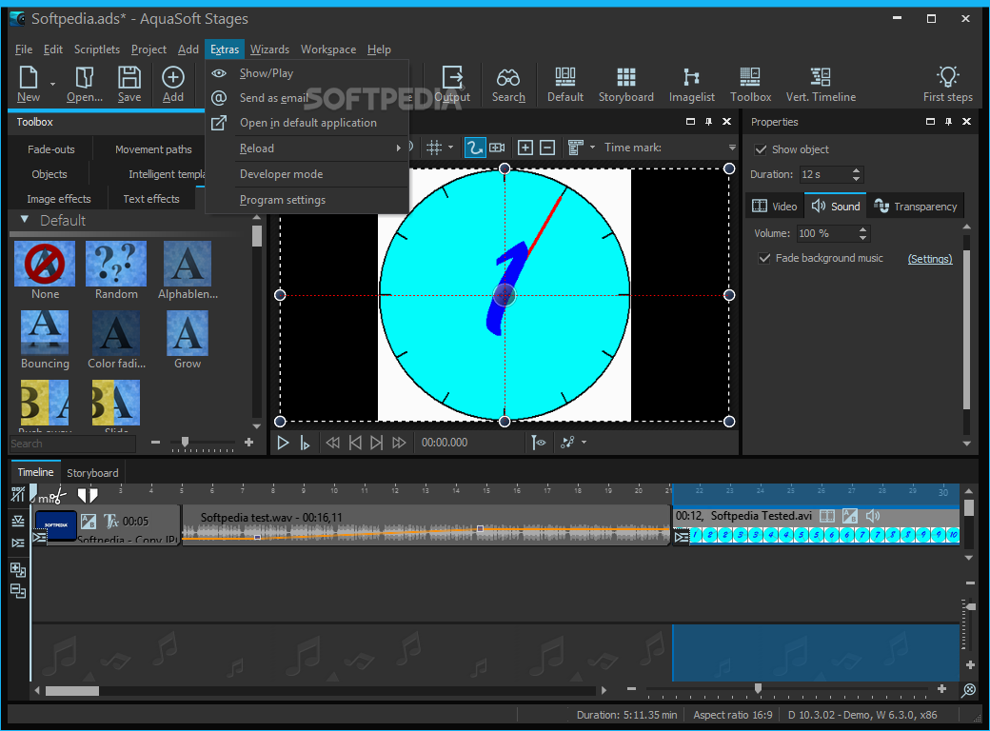
Task: Play the preview from the beginning
Action: point(283,444)
